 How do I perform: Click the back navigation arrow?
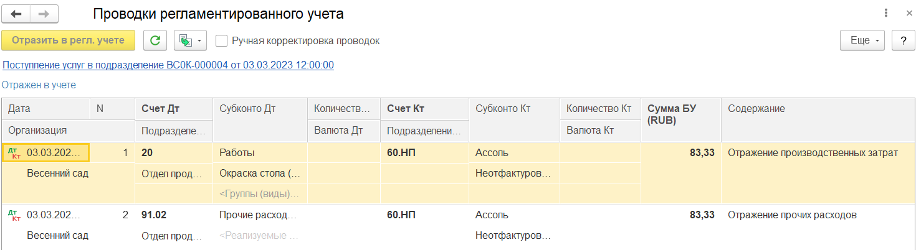(x=16, y=14)
